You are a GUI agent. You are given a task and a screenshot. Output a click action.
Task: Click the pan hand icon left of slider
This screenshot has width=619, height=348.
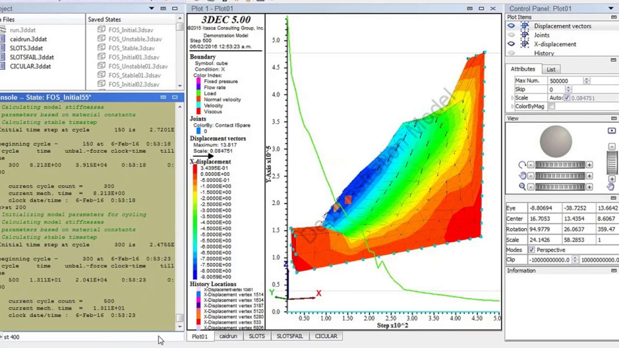click(522, 176)
